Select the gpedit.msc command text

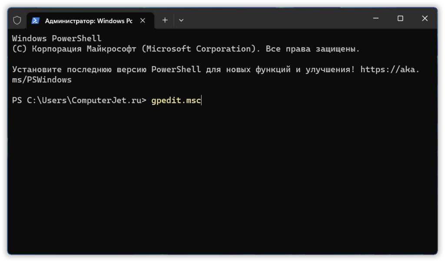(x=176, y=100)
